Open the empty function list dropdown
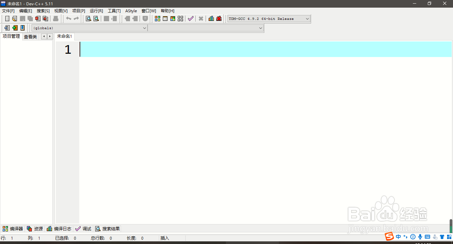Screen dimensions: 453x244 tap(206, 28)
